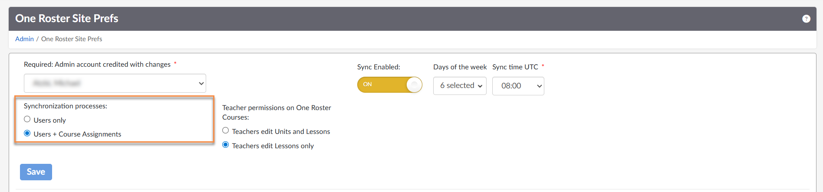823x192 pixels.
Task: Click the white knob on the sync switch
Action: [x=414, y=85]
